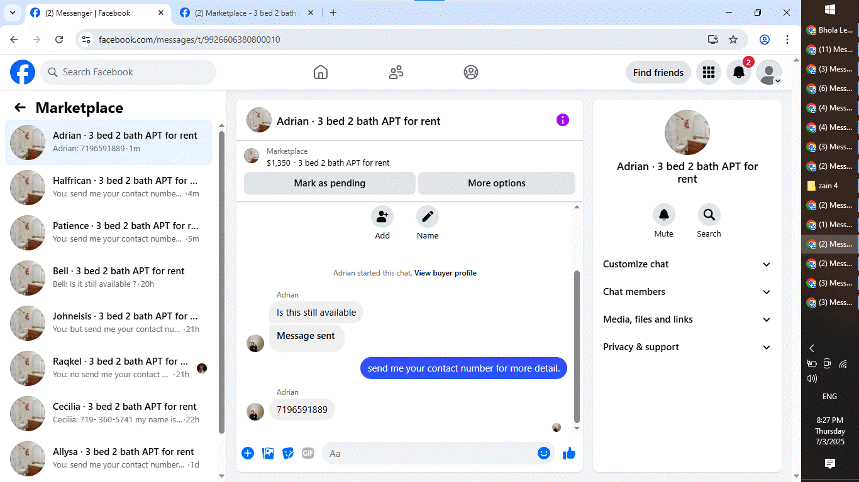Mute the conversation with bell icon
This screenshot has height=482, width=859.
[x=664, y=215]
